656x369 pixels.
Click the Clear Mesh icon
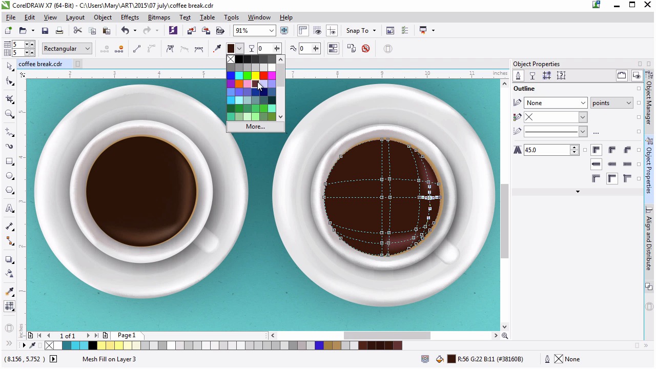[365, 49]
